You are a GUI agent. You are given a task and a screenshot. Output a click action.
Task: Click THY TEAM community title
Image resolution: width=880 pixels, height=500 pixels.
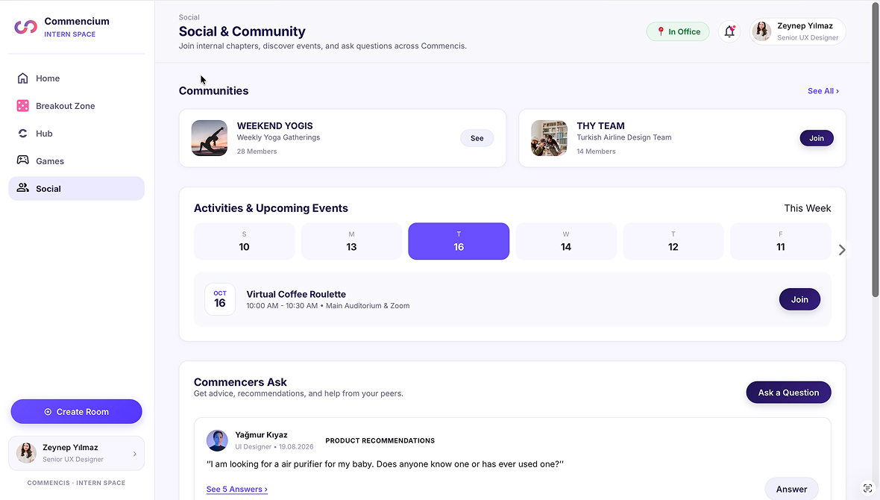tap(600, 126)
